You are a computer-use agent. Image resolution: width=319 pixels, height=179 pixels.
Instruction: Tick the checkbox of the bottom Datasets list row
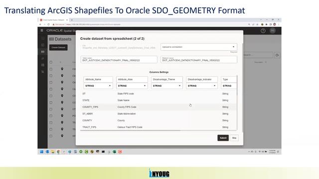(51, 136)
